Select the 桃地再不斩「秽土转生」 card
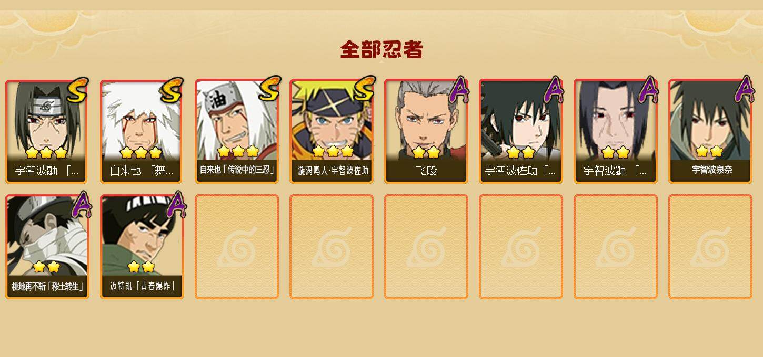The width and height of the screenshot is (763, 357). coord(47,247)
